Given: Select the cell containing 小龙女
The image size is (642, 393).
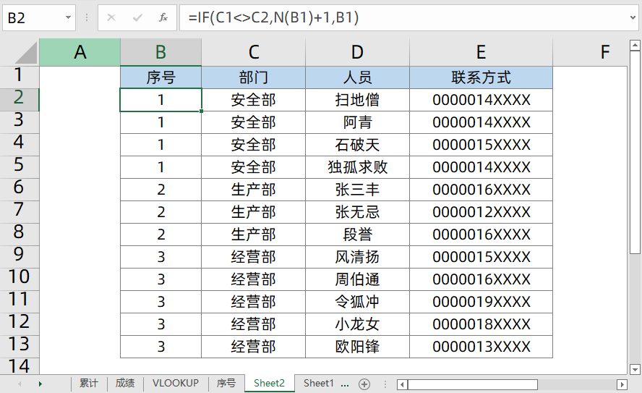Looking at the screenshot, I should tap(357, 324).
